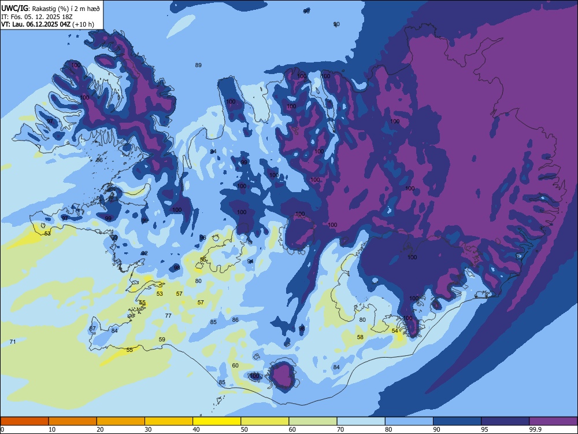Click the "77" humidity value on the map
The image size is (578, 434).
(x=168, y=315)
